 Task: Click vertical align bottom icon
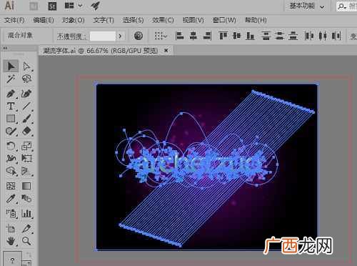250,36
